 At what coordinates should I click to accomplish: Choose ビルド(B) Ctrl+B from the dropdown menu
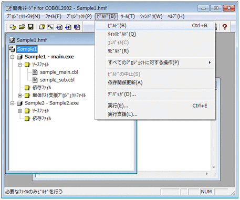(x=155, y=26)
